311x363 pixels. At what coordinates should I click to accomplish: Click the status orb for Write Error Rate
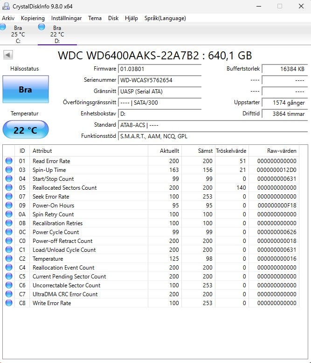[x=9, y=303]
